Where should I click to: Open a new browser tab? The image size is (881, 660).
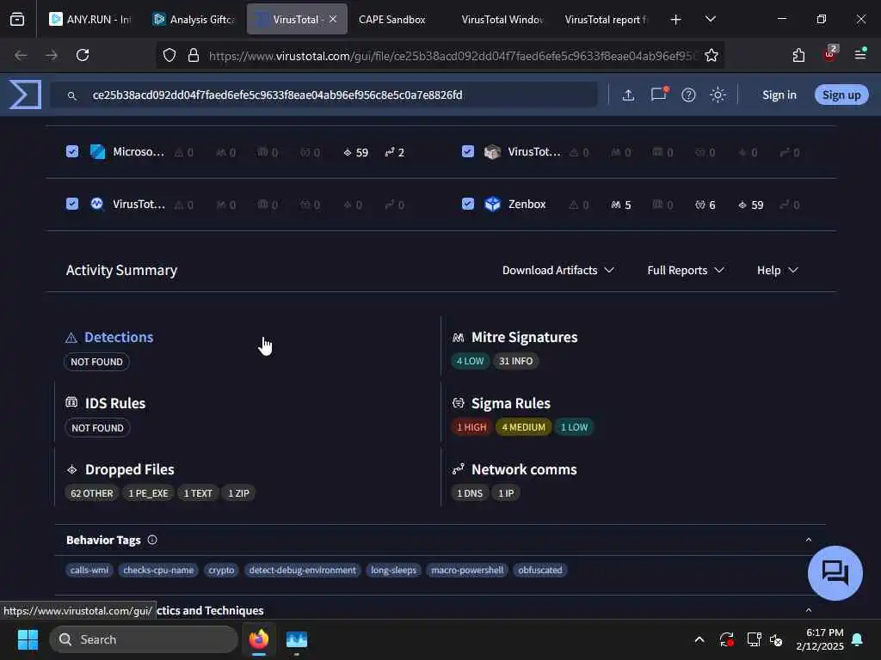tap(675, 20)
